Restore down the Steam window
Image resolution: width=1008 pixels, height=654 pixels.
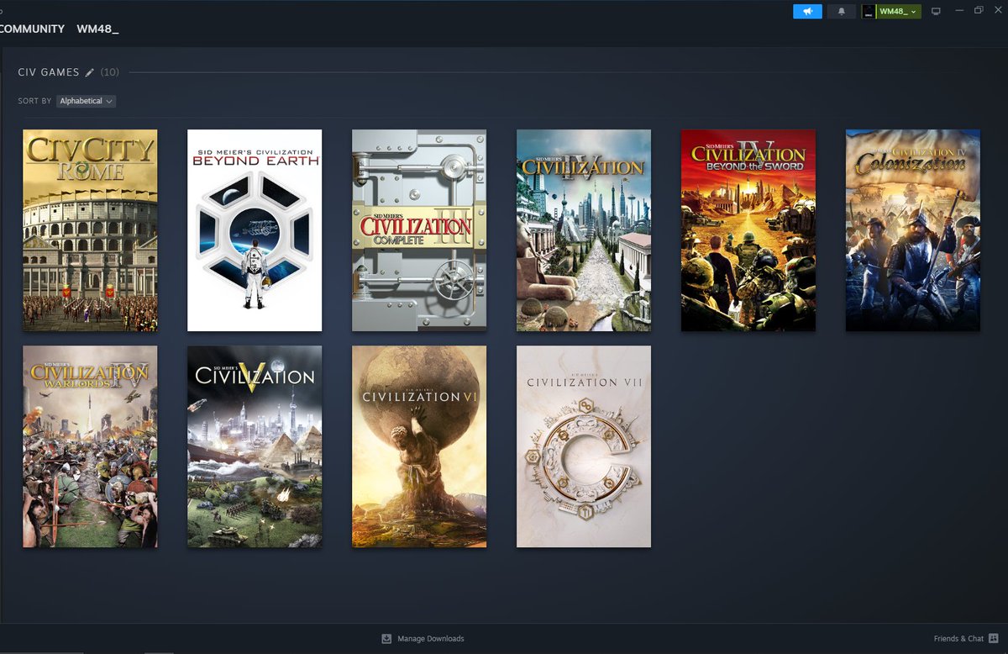979,10
